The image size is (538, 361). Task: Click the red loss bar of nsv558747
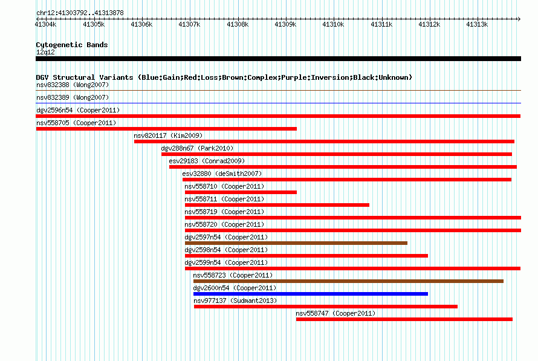coord(404,319)
